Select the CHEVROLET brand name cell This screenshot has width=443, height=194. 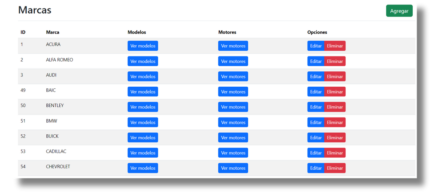pos(58,167)
